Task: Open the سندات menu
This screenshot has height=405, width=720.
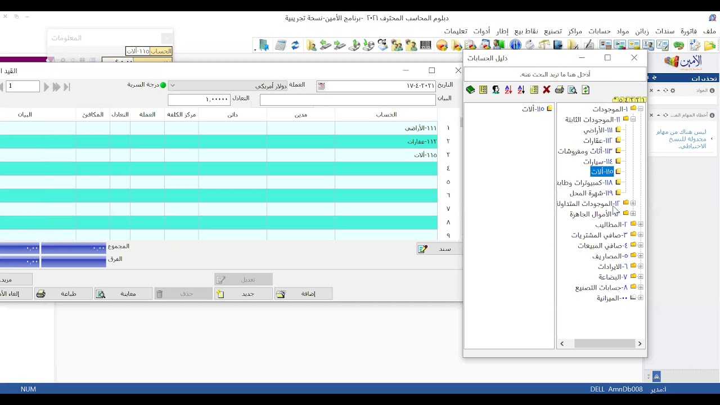Action: [665, 31]
